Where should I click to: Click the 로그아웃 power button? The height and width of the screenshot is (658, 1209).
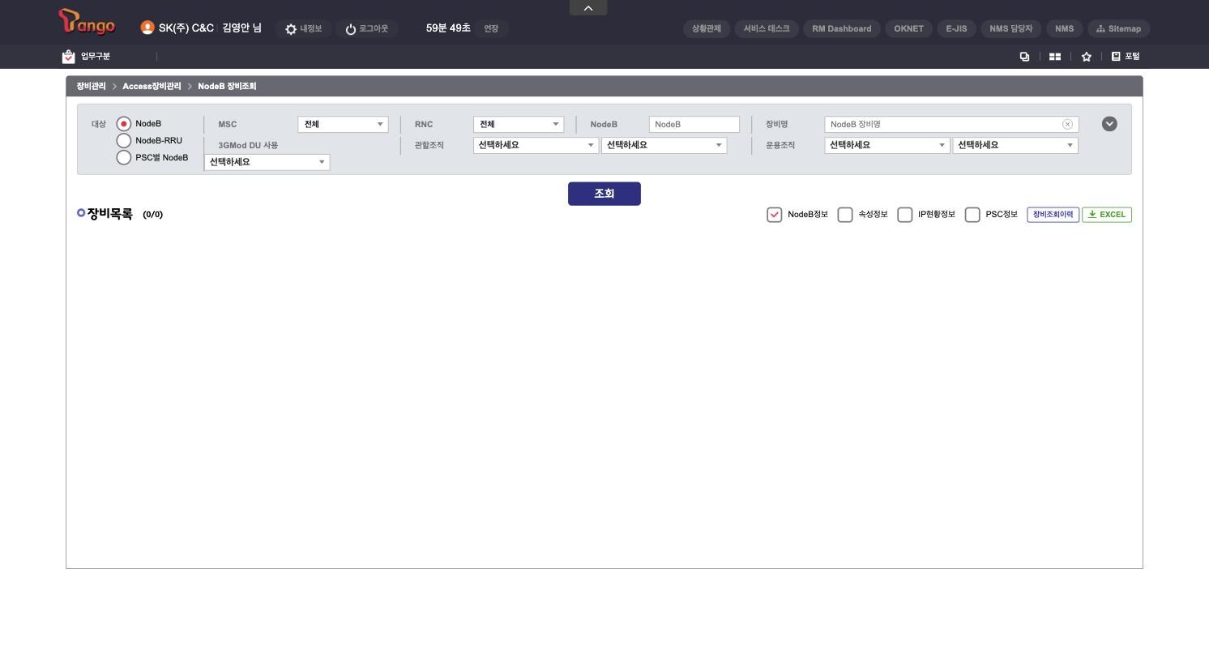[366, 28]
